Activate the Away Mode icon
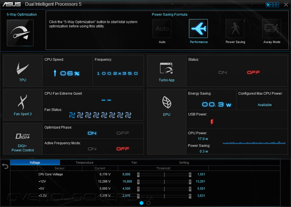 coord(271,29)
